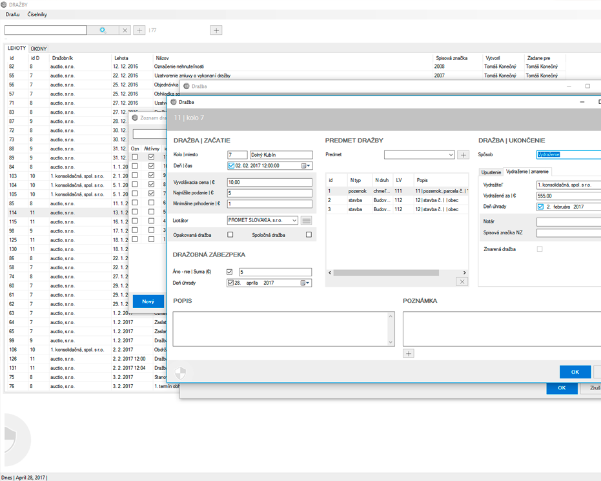Confirm the Dražba dialog with OK
The height and width of the screenshot is (481, 601).
(x=575, y=372)
